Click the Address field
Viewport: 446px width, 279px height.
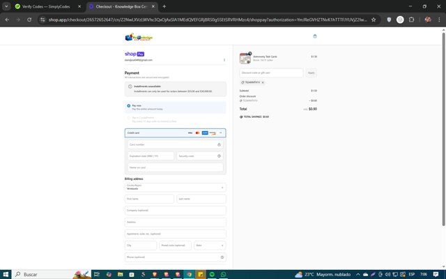pos(175,222)
